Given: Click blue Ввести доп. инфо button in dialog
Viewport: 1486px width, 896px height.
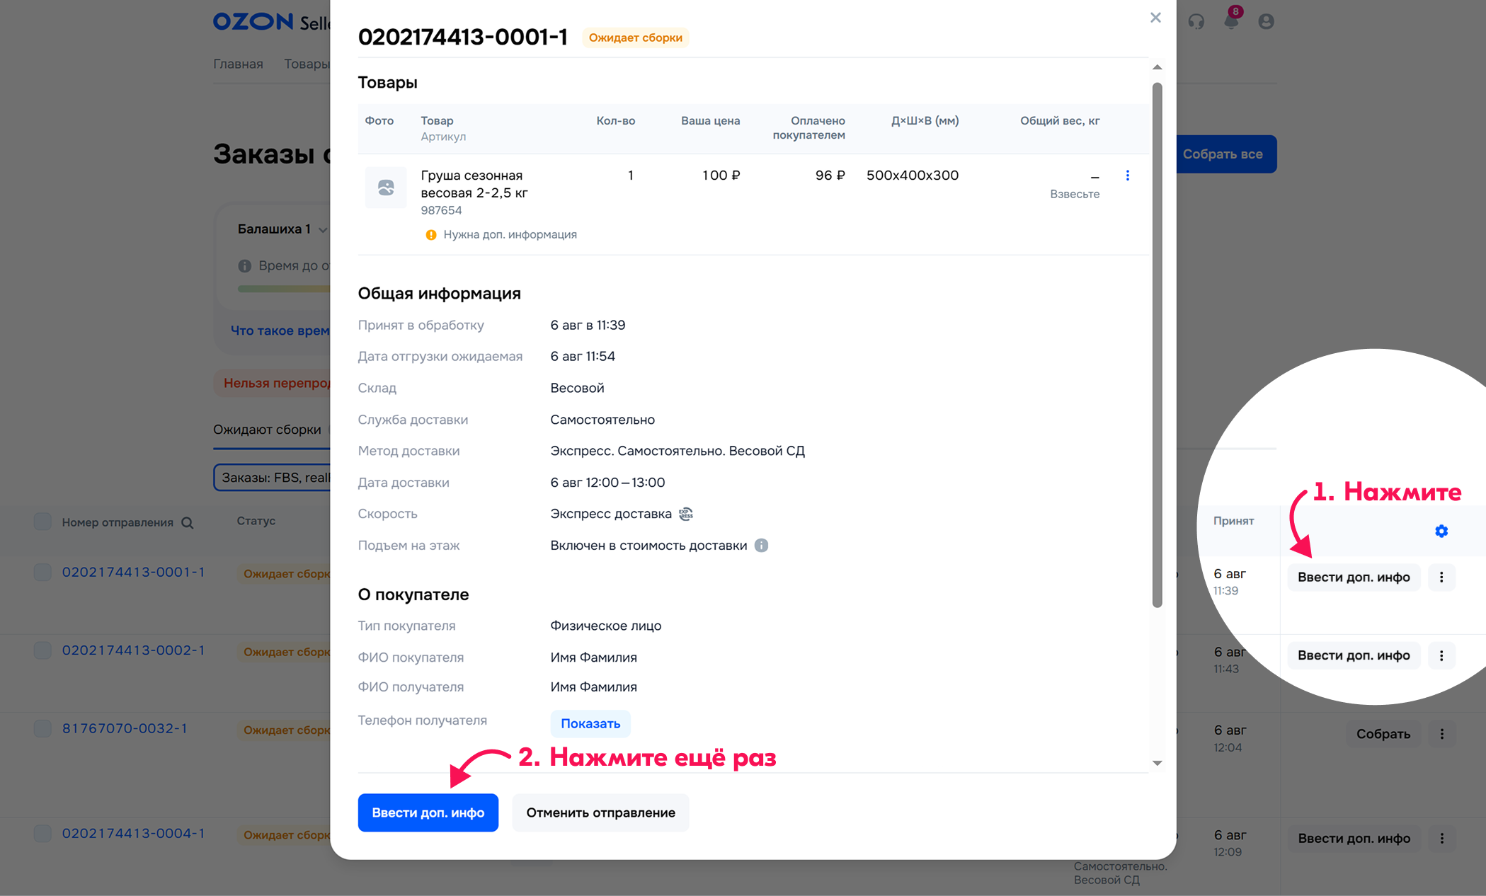Looking at the screenshot, I should (x=428, y=812).
